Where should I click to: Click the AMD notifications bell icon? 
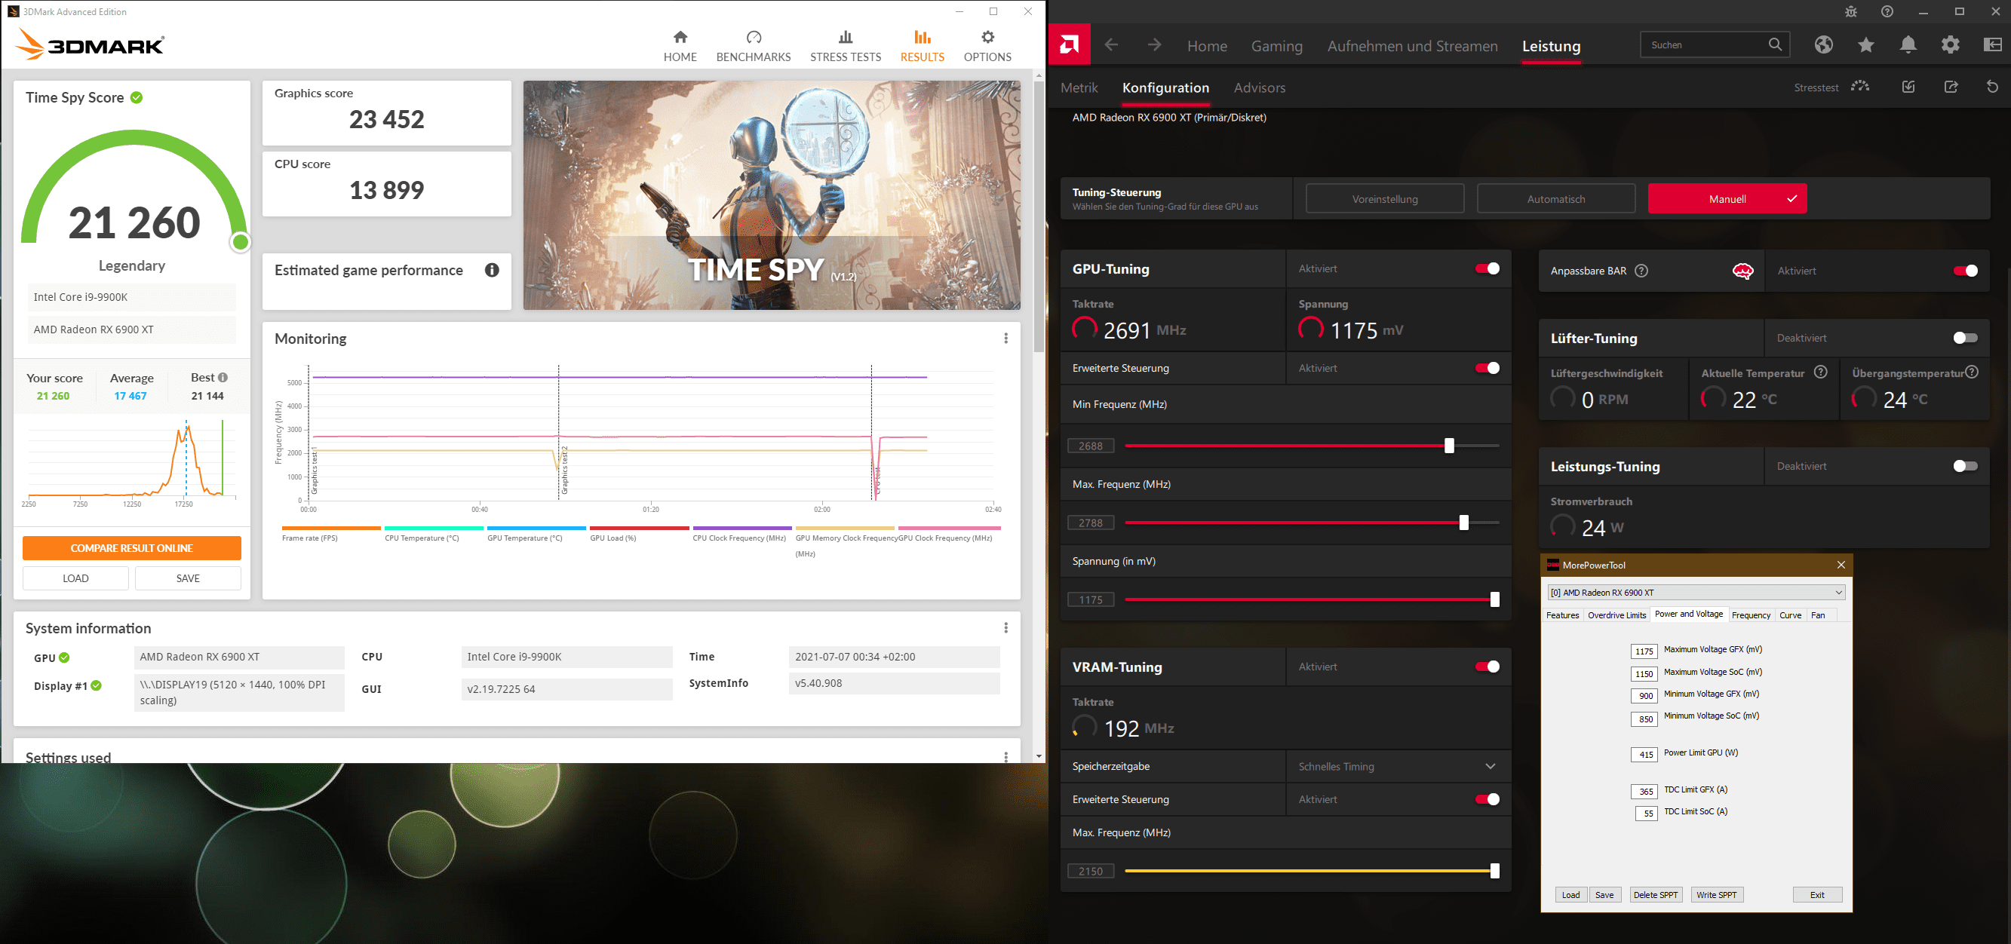tap(1908, 45)
